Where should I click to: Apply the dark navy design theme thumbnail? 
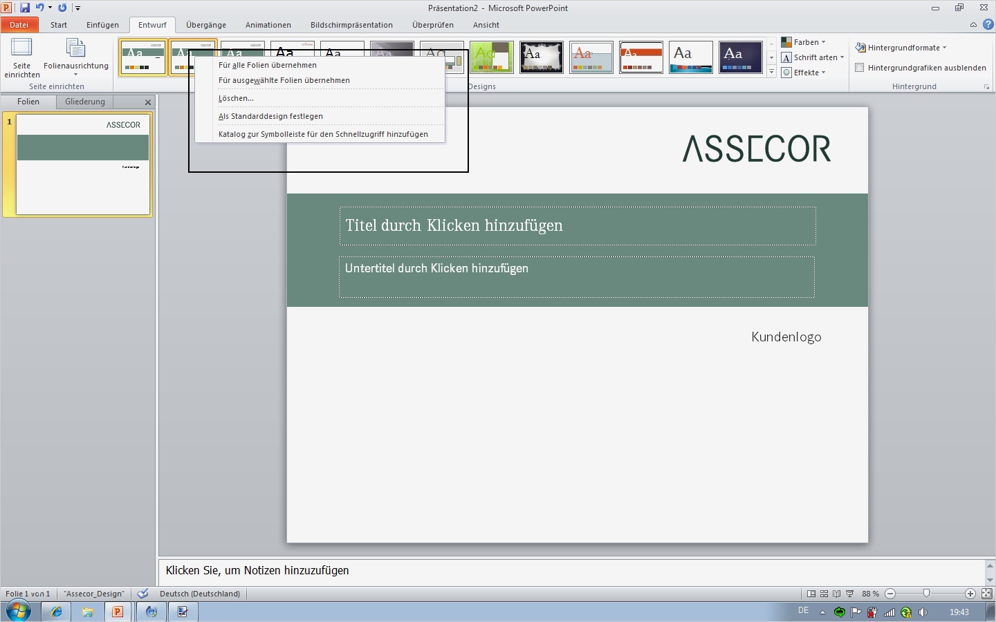[741, 57]
